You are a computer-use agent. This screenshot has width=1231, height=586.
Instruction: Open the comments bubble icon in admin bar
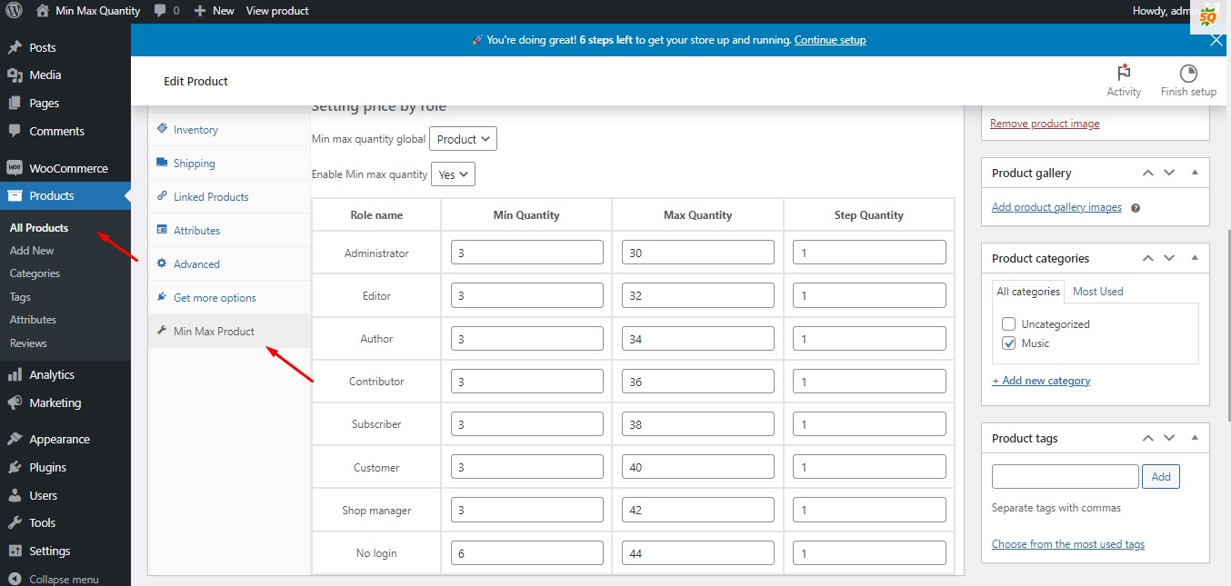tap(160, 11)
